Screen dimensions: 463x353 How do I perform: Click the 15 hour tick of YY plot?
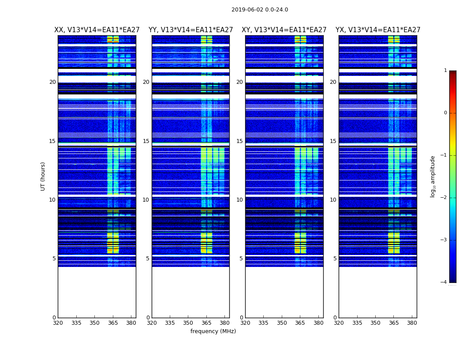pyautogui.click(x=146, y=141)
